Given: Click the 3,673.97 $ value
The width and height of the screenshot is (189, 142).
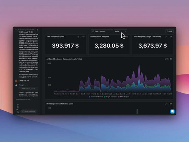Looking at the screenshot, I should (x=153, y=45).
